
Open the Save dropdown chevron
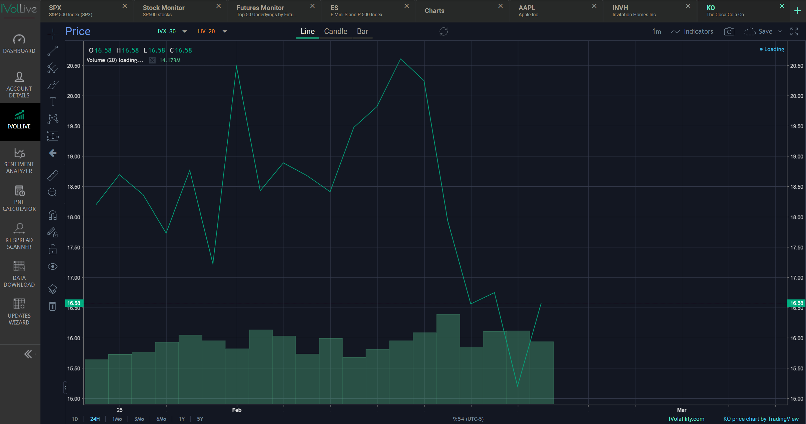(780, 31)
